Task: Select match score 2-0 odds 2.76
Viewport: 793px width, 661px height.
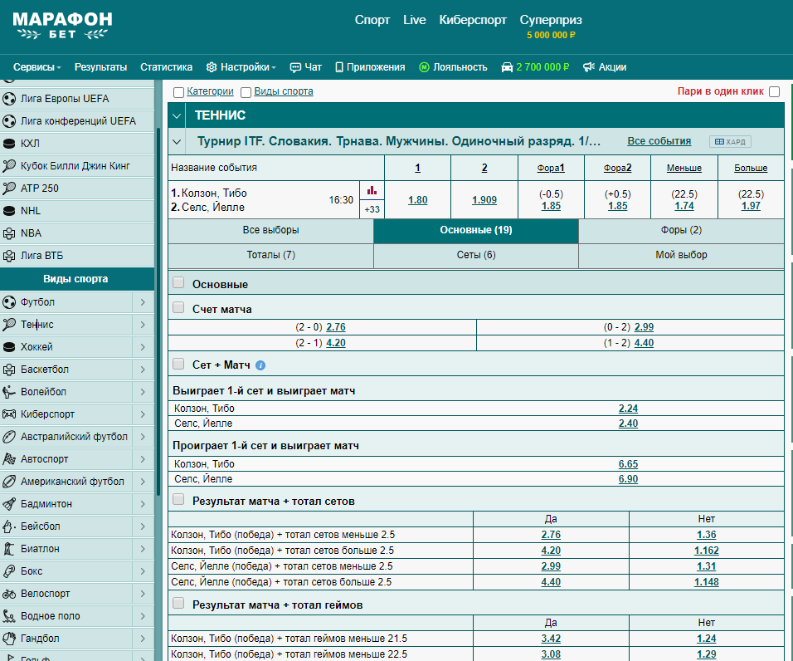Action: 336,327
